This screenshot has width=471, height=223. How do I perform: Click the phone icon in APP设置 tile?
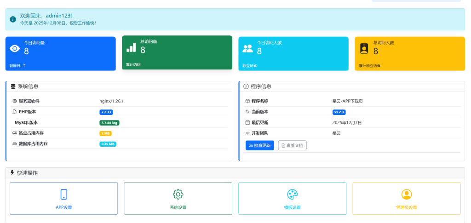point(64,194)
